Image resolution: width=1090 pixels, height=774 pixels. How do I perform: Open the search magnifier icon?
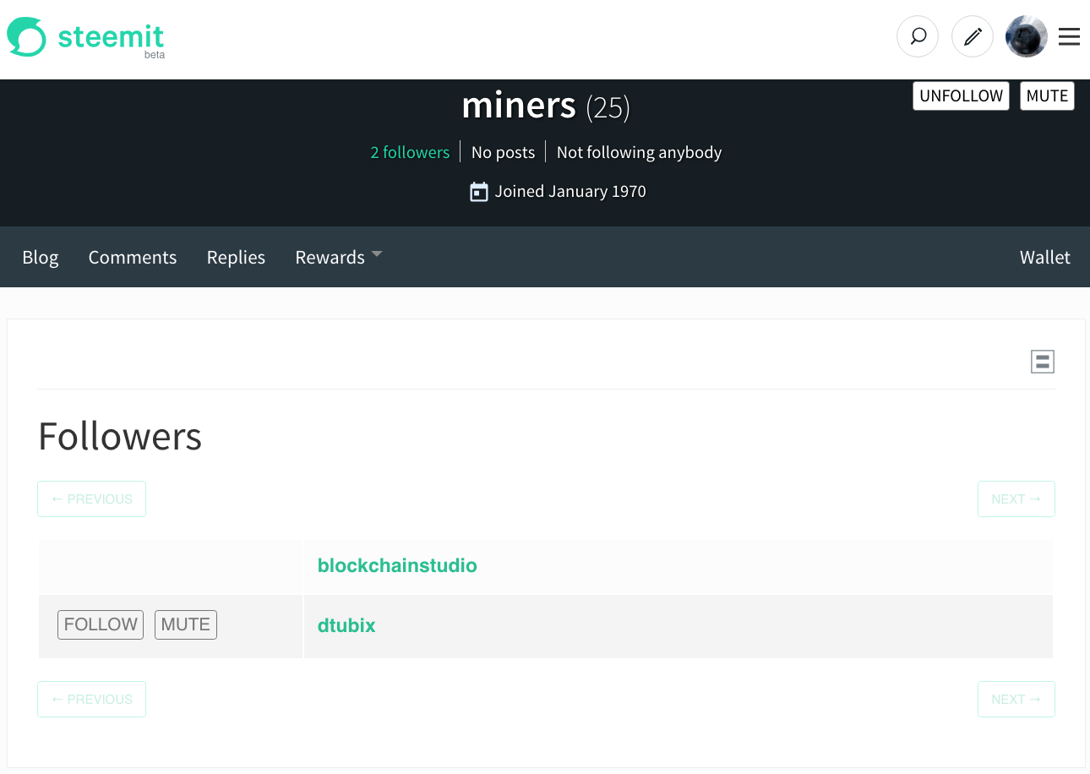(x=918, y=36)
